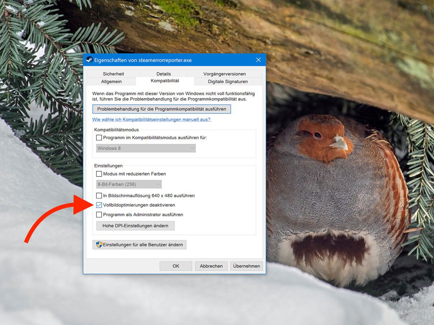Screen dimensions: 434x325
Task: Click Hohe DPI-Einstellungen ändern button
Action: pos(135,226)
